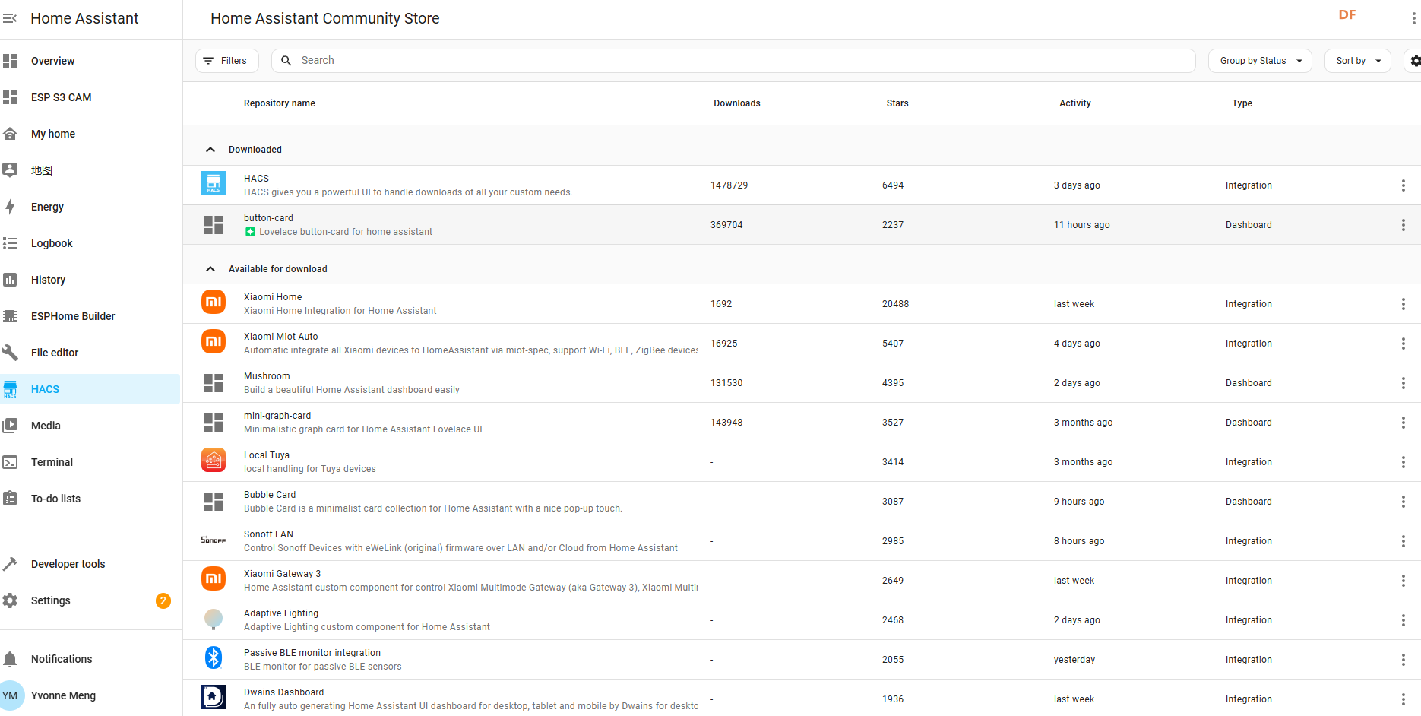Click the ESPHome Builder chip icon

point(10,316)
